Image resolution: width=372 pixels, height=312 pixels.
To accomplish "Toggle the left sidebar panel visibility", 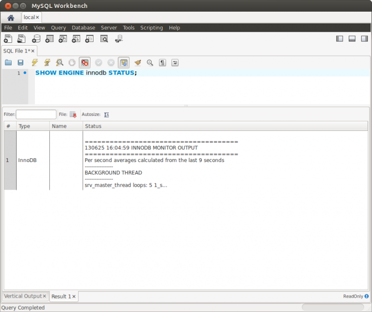I will 339,39.
